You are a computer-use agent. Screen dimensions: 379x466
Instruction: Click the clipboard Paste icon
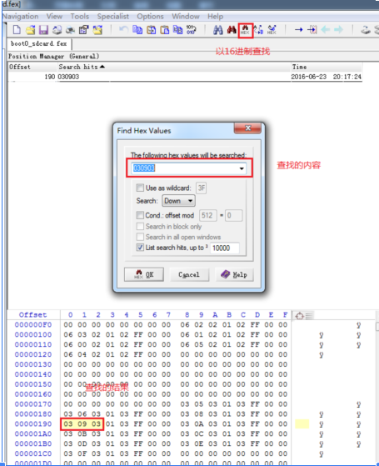165,30
